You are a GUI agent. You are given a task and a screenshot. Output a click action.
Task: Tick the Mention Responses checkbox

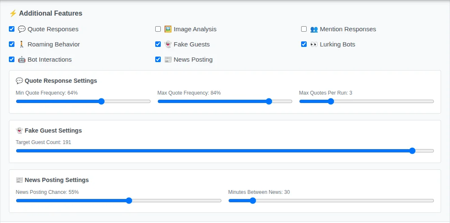[x=304, y=29]
